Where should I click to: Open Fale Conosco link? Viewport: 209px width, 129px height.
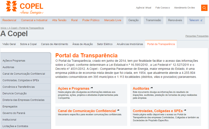click(163, 8)
